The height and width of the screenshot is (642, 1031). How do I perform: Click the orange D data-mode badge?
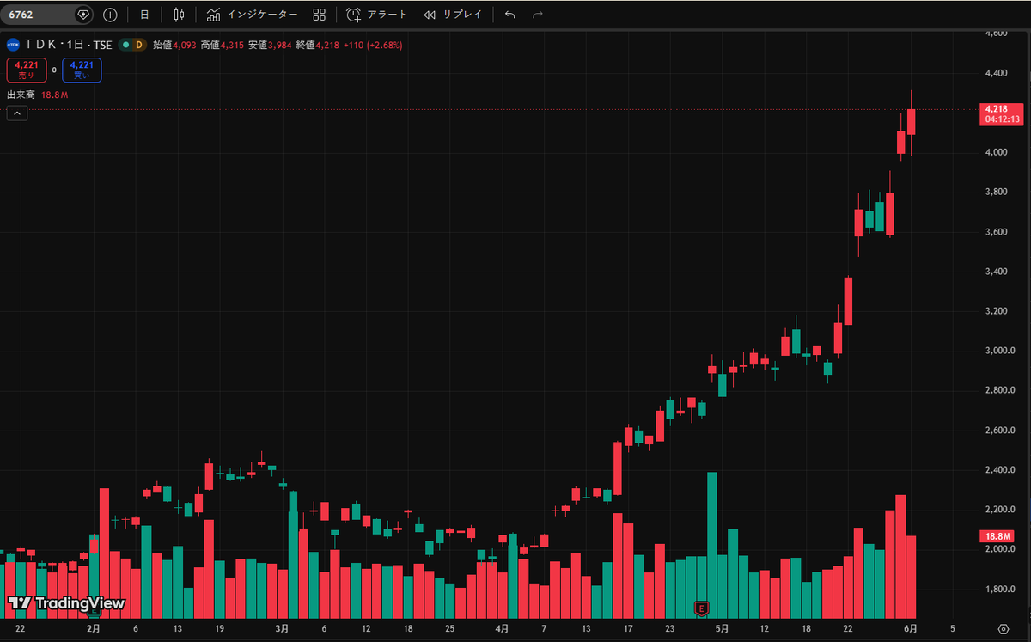[x=138, y=45]
